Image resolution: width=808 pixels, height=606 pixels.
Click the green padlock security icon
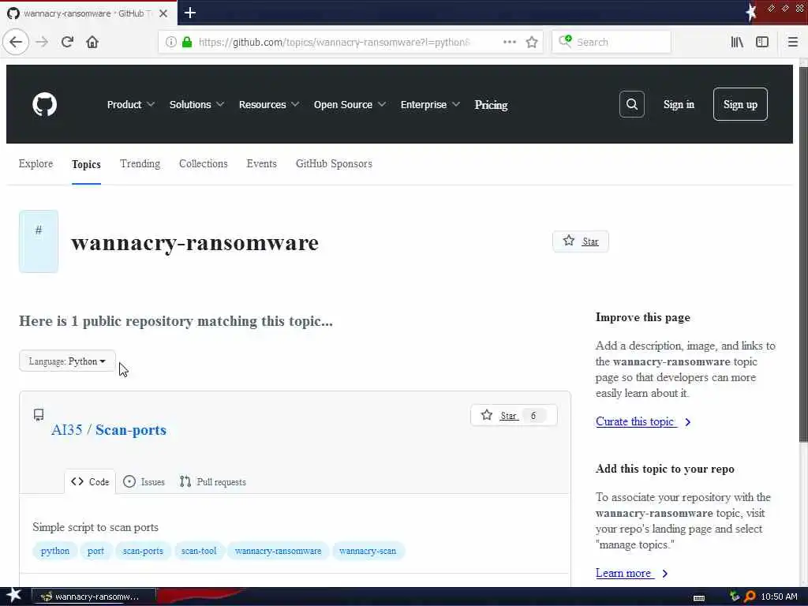pyautogui.click(x=187, y=43)
